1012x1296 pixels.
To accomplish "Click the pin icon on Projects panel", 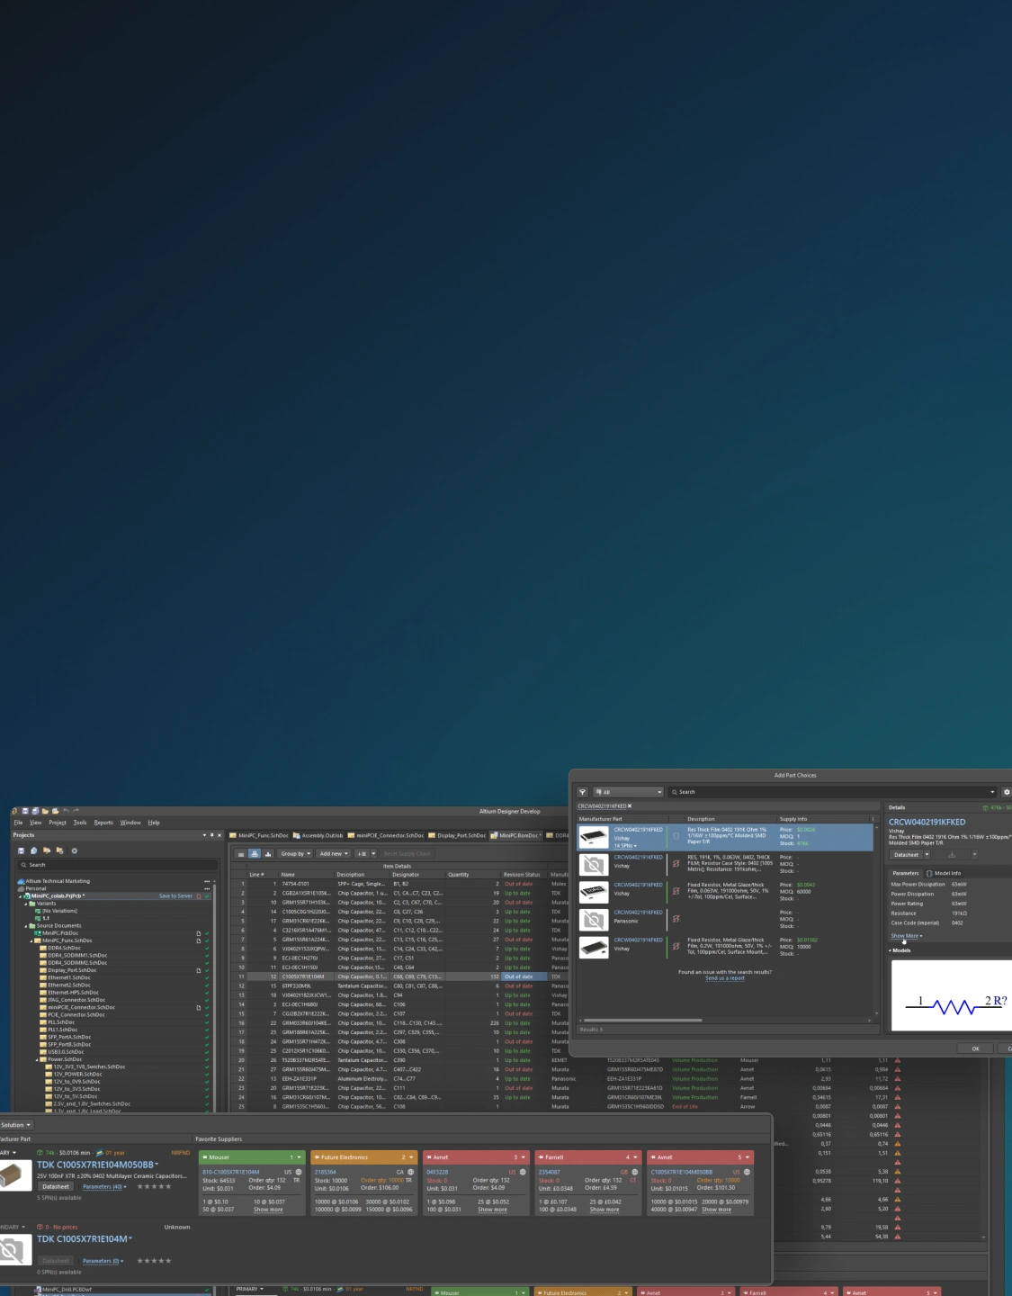I will (211, 835).
